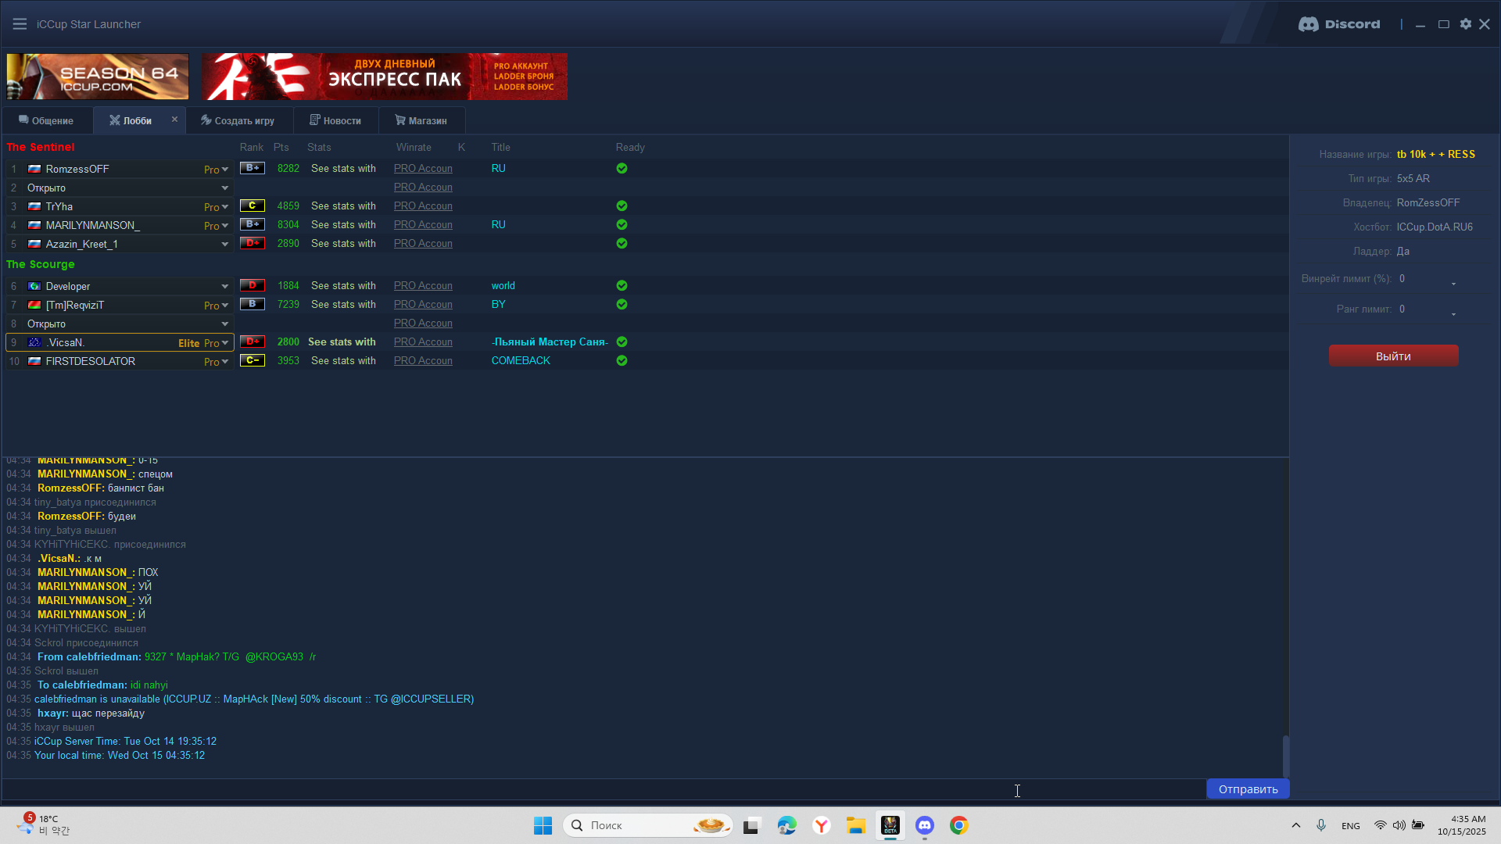Click RomzessOFF's B+ rank badge
Viewport: 1501px width, 844px height.
[252, 168]
